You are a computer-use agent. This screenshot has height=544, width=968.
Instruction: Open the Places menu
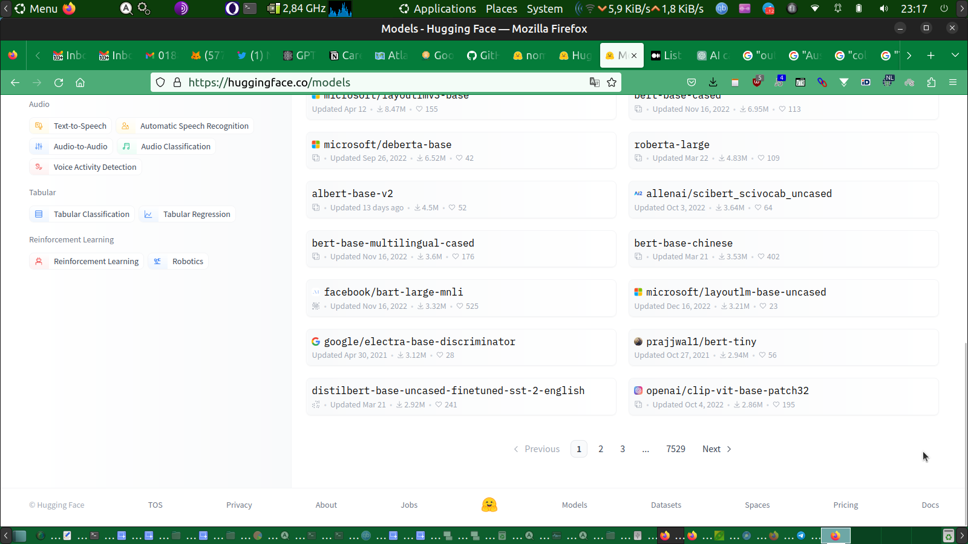click(x=502, y=8)
